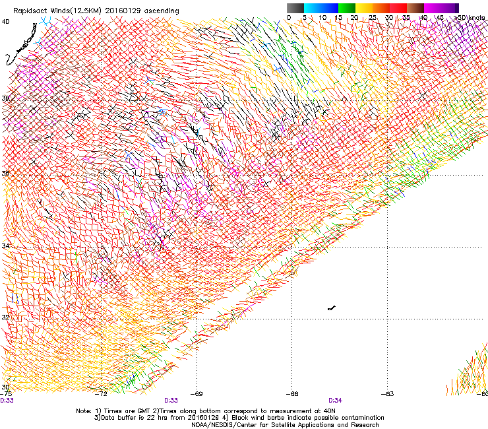The image size is (488, 429).
Task: Select the yellow 20-25 knot legend segment
Action: [x=364, y=8]
